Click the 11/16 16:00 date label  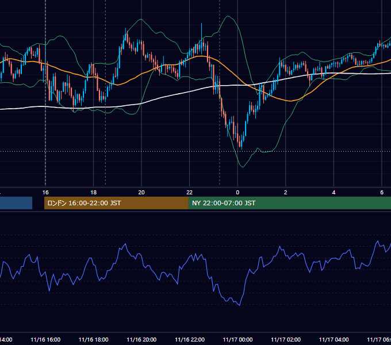click(x=45, y=339)
